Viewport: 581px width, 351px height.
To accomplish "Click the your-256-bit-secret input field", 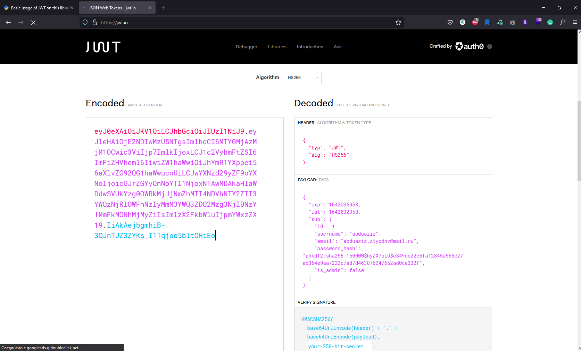I will [340, 346].
